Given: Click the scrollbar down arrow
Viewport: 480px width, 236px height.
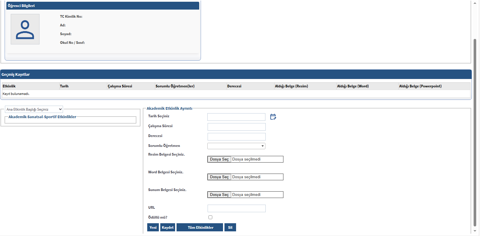Looking at the screenshot, I should (475, 231).
